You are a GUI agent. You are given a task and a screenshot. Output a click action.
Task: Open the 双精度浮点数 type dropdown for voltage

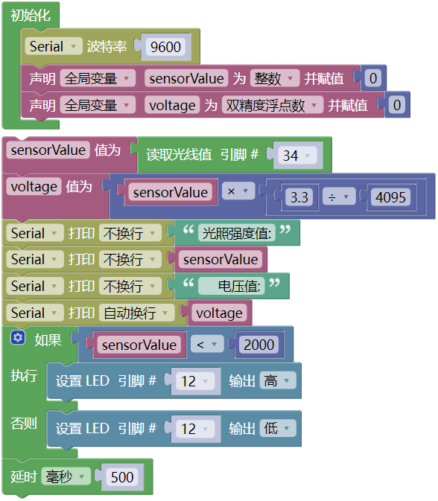coord(273,105)
